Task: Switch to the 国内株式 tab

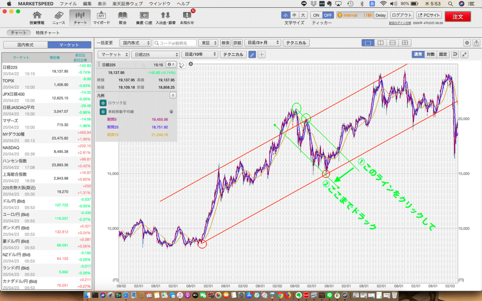Action: click(25, 45)
